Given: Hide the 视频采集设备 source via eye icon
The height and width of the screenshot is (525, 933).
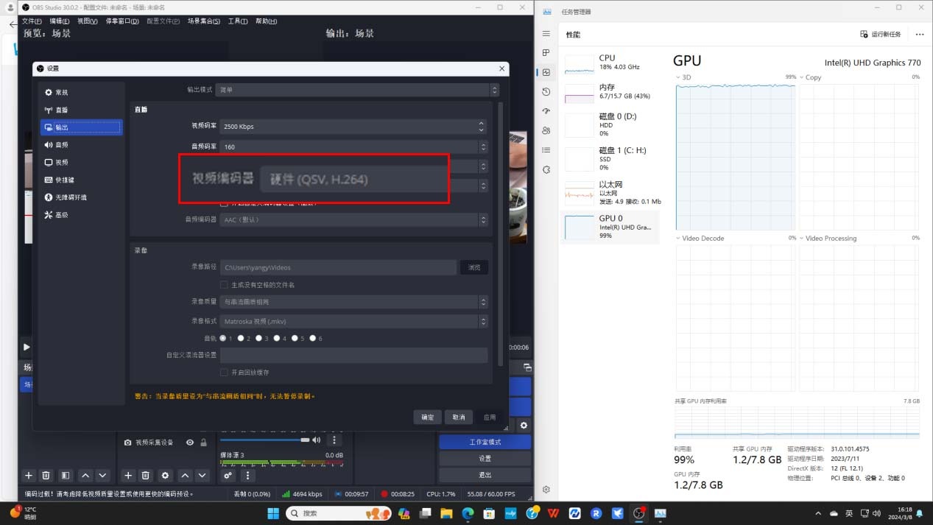Looking at the screenshot, I should (190, 443).
